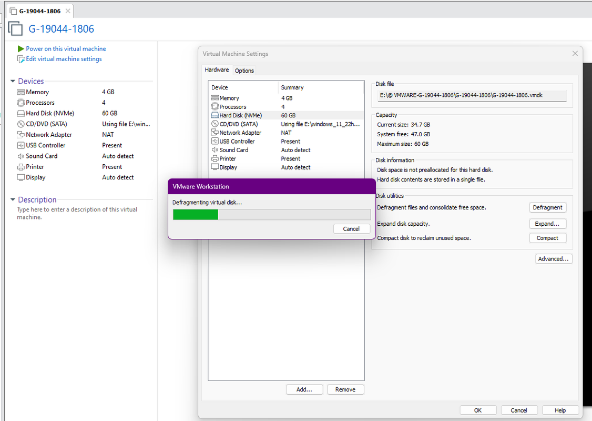Click 'Defragmenting virtual disk...' label
Image resolution: width=592 pixels, height=421 pixels.
[207, 203]
